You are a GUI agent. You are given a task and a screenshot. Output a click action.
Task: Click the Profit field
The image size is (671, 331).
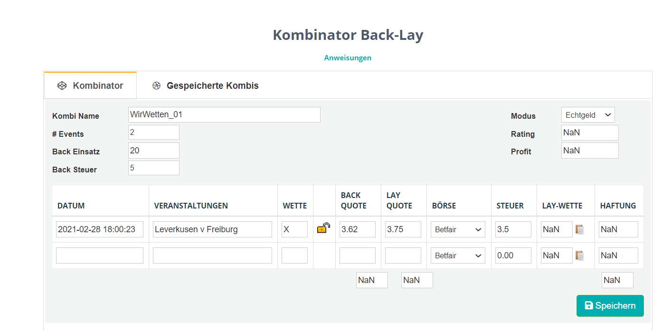(x=590, y=151)
